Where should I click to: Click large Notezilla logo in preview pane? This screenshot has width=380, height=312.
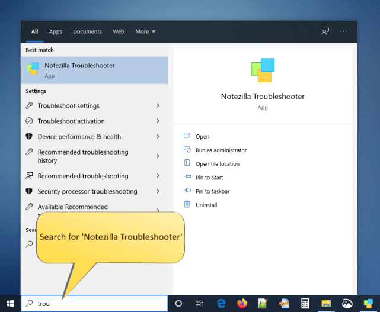coord(263,70)
